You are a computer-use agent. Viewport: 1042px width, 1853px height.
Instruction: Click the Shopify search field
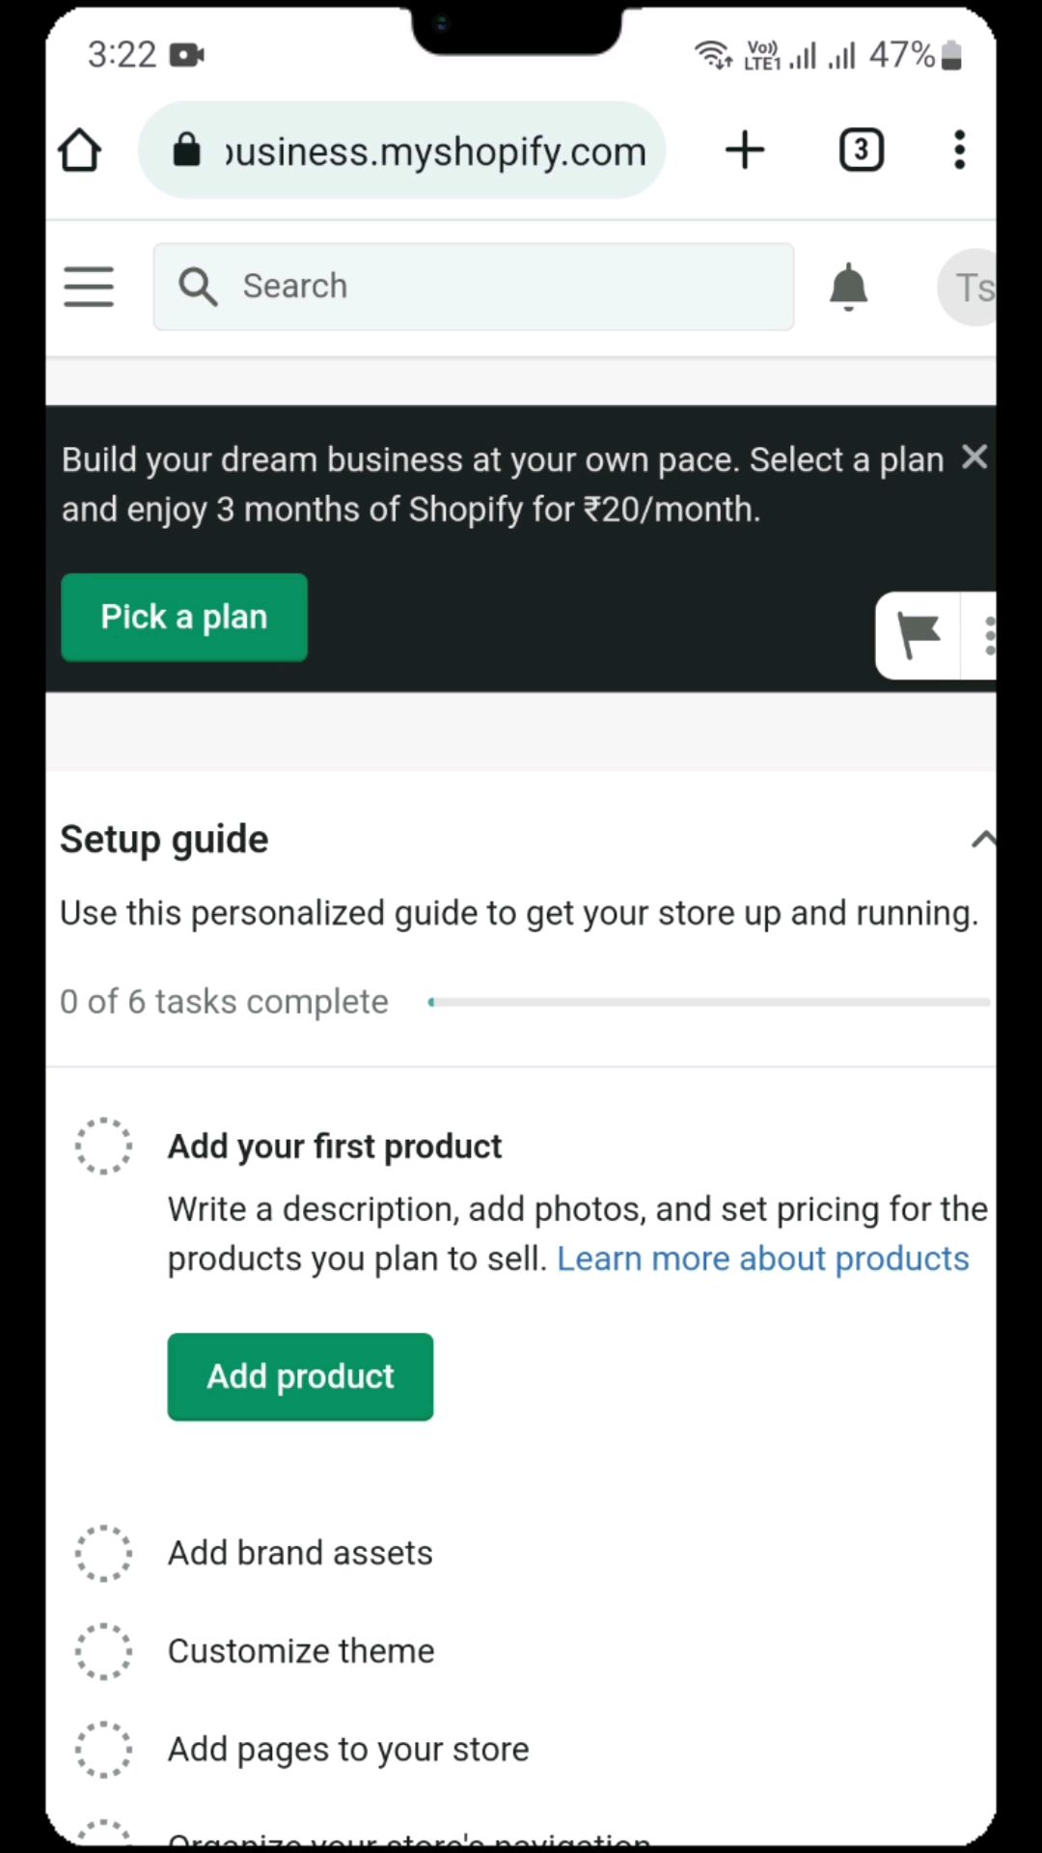474,287
